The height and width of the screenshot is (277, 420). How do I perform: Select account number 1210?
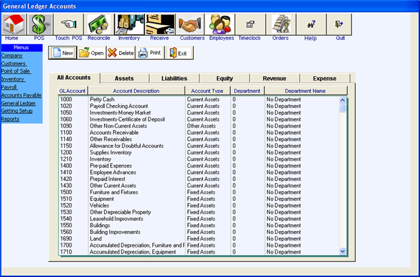pyautogui.click(x=199, y=159)
